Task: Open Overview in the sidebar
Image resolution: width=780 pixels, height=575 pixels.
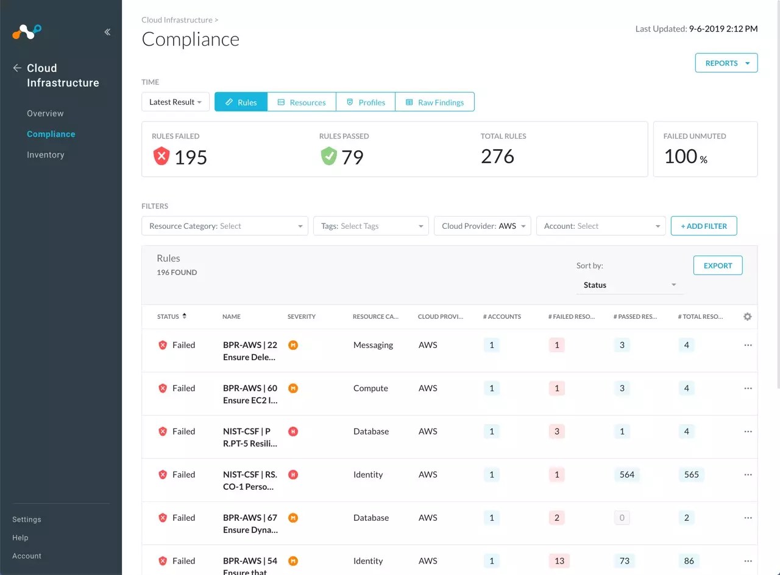Action: (45, 113)
